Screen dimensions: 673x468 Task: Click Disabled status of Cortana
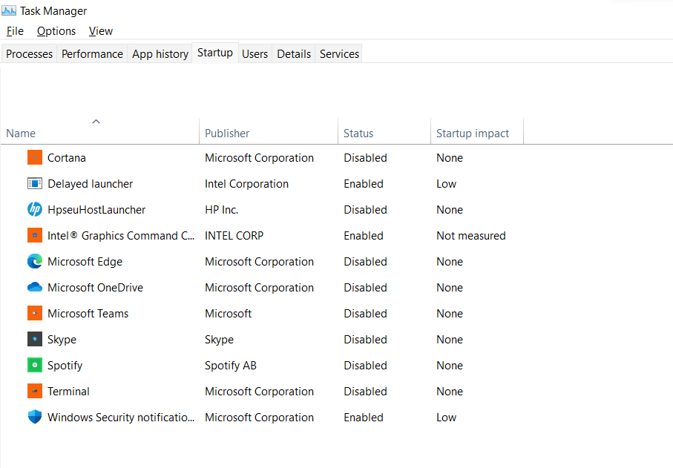pos(365,158)
